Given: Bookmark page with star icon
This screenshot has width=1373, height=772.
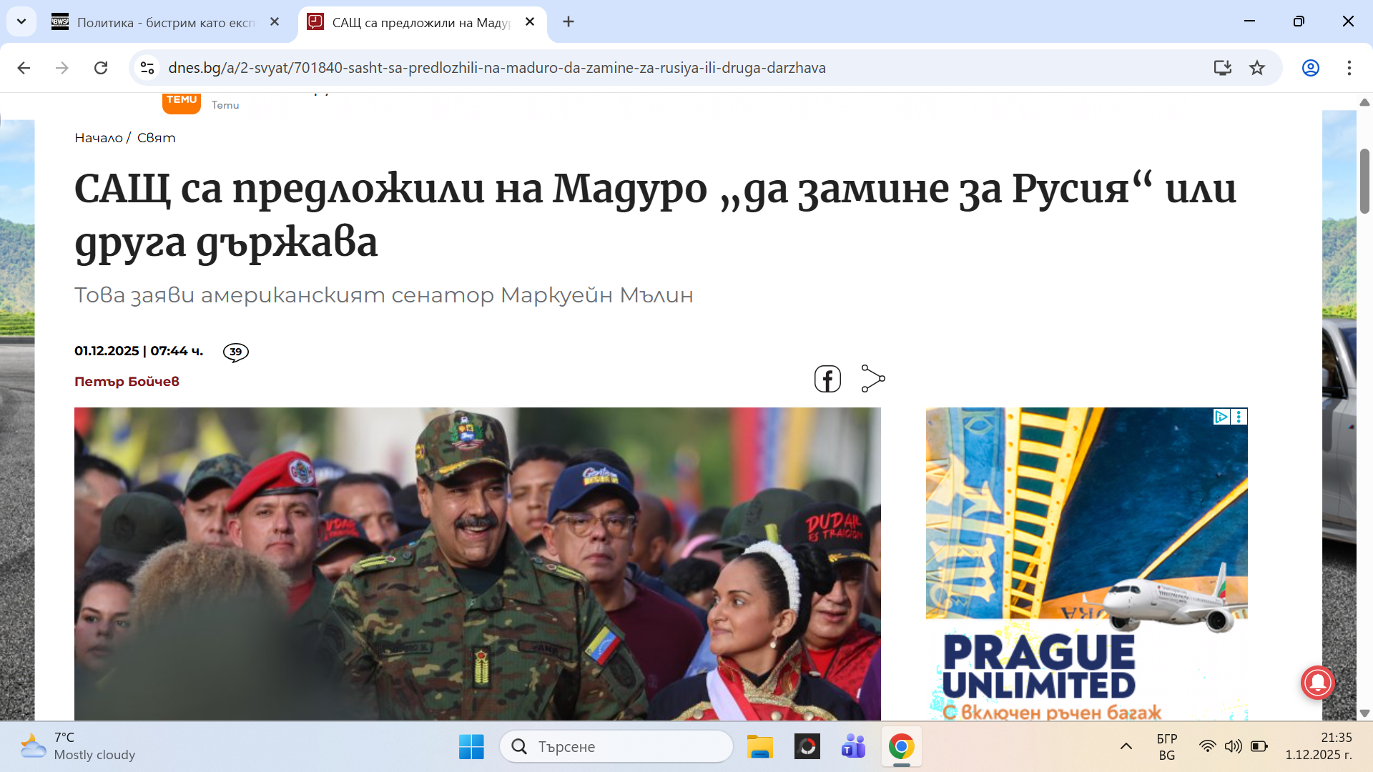Looking at the screenshot, I should (x=1257, y=68).
